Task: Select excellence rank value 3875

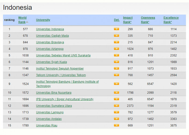Action: (x=173, y=126)
